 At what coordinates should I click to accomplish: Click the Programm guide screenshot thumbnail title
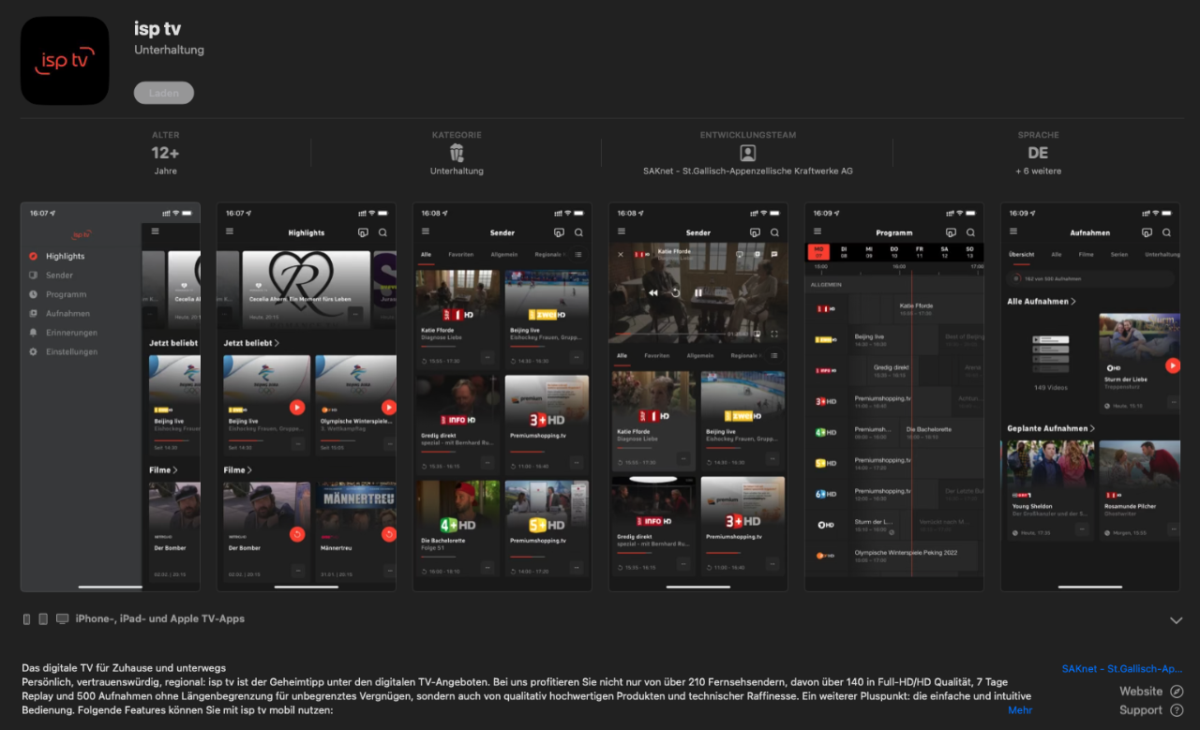894,232
